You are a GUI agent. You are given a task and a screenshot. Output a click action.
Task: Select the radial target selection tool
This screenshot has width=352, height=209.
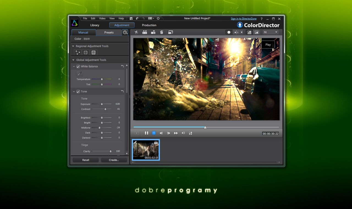pos(86,52)
